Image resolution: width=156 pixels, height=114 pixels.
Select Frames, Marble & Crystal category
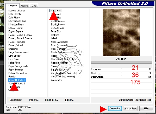pos(20,35)
